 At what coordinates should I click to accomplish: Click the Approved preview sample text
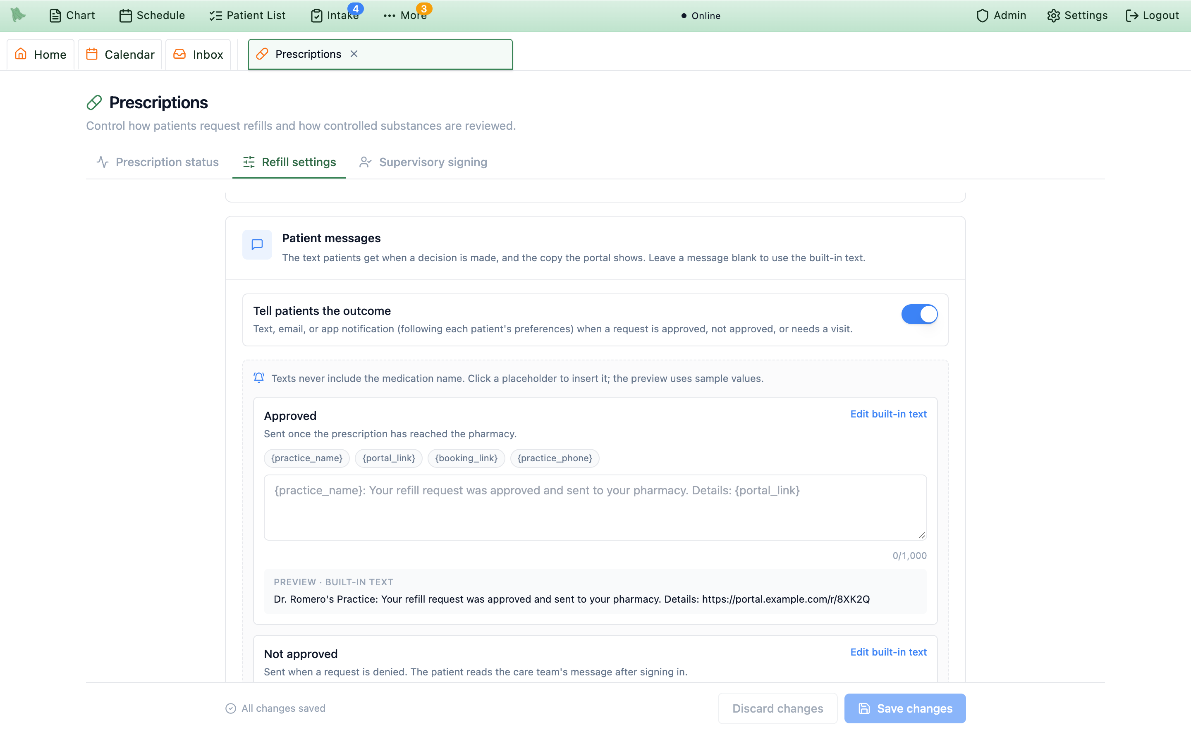tap(572, 599)
